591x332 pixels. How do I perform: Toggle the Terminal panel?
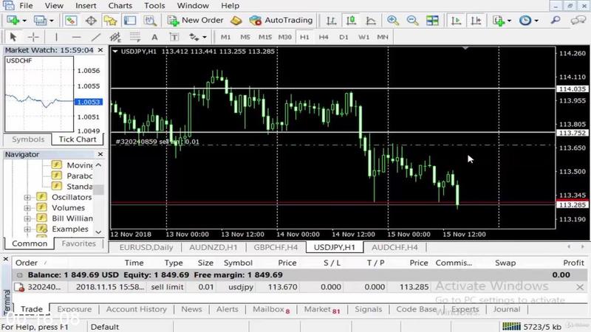pyautogui.click(x=130, y=21)
